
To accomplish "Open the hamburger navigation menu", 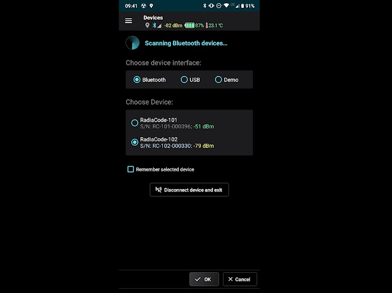I will [x=129, y=21].
